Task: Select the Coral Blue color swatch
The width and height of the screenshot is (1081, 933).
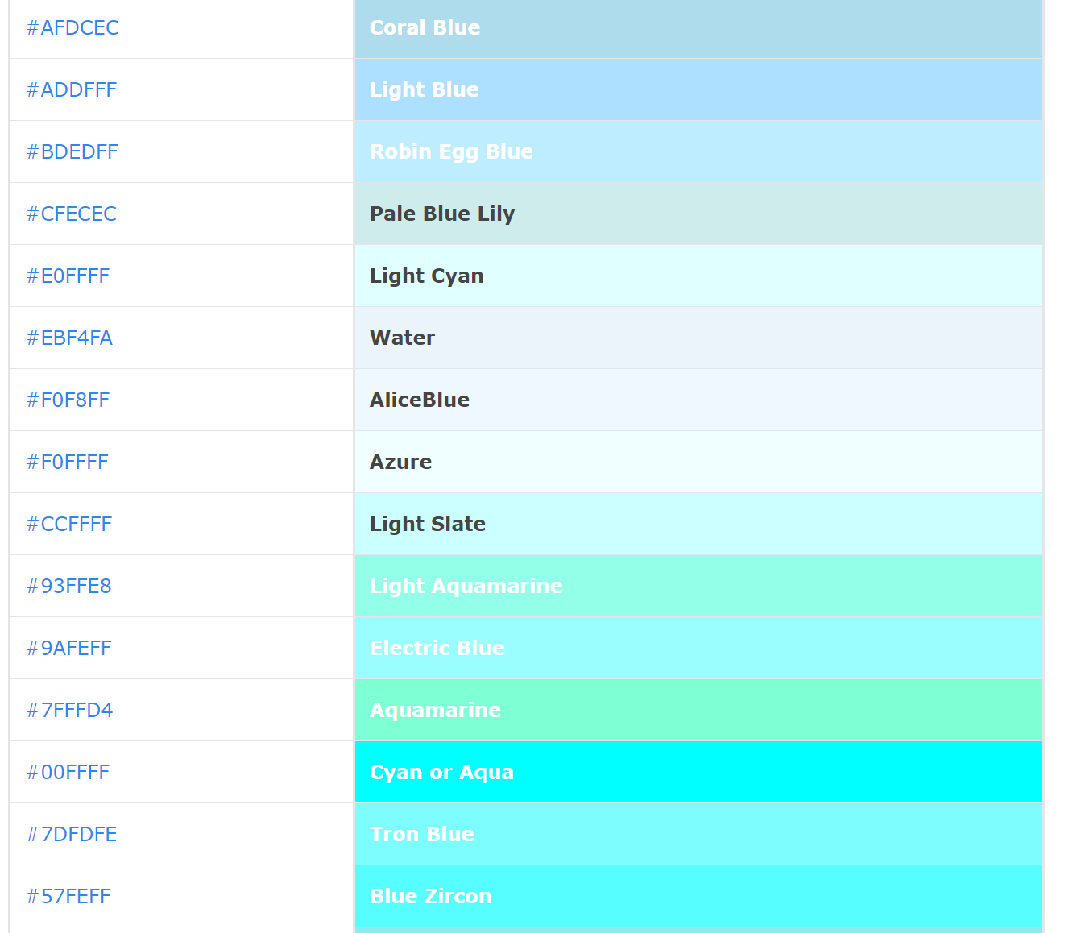Action: pyautogui.click(x=698, y=28)
